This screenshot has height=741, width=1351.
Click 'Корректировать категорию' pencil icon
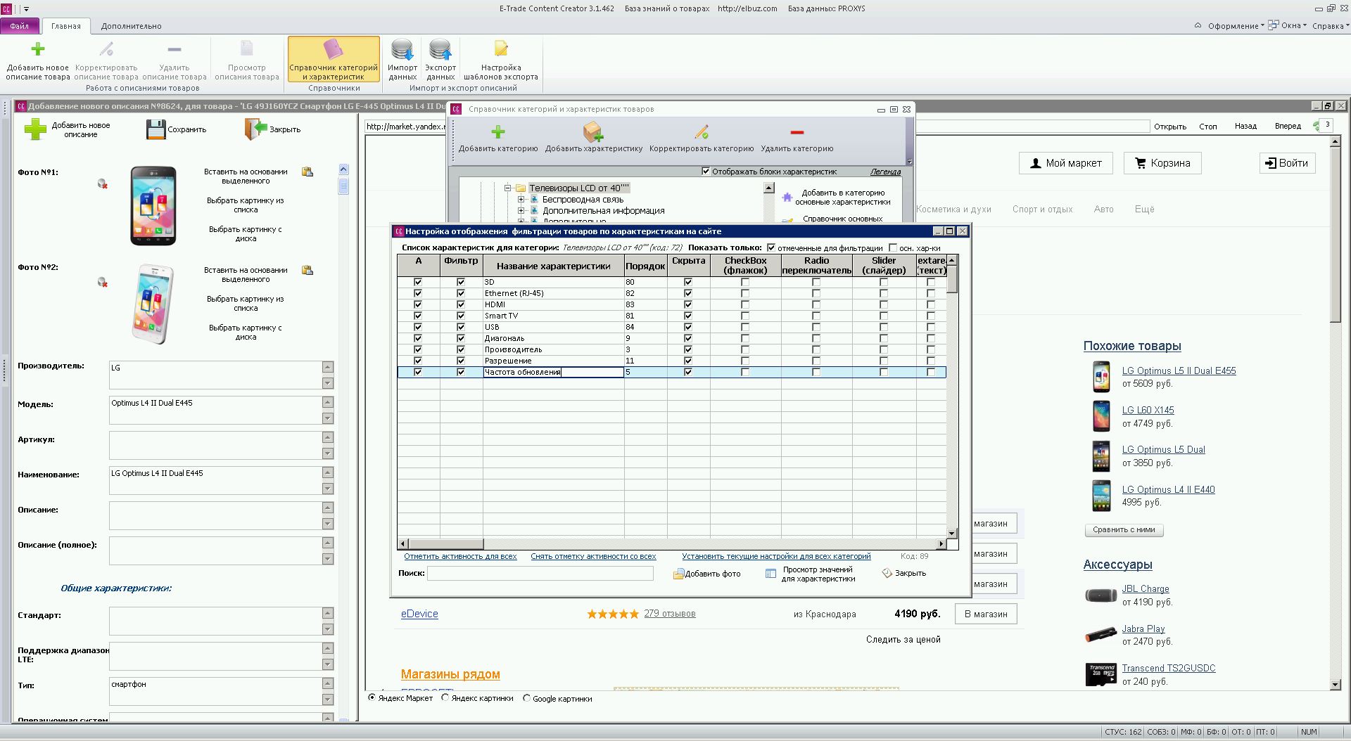(x=702, y=132)
